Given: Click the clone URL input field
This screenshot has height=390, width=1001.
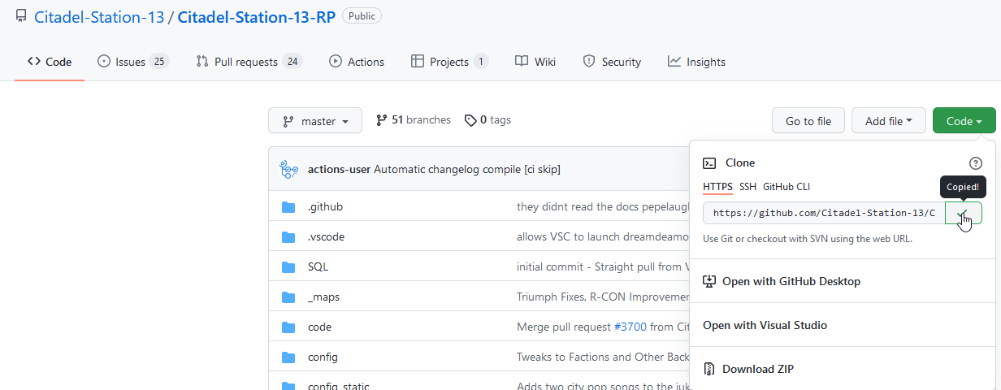Looking at the screenshot, I should point(824,213).
